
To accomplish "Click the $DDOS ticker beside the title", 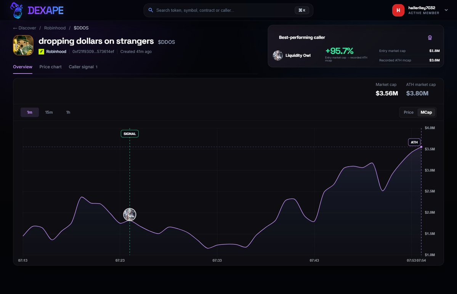I will click(167, 42).
